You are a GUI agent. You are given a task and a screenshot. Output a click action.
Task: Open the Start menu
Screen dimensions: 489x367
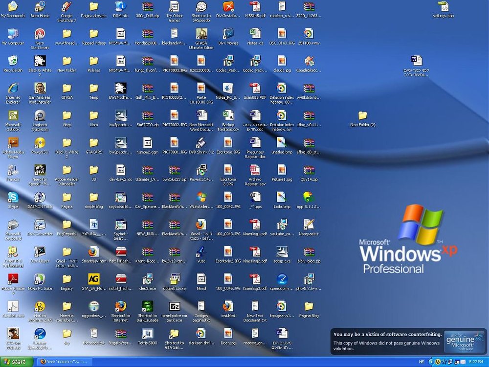[x=16, y=362]
